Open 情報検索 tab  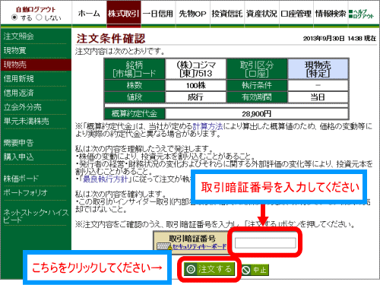coord(331,14)
